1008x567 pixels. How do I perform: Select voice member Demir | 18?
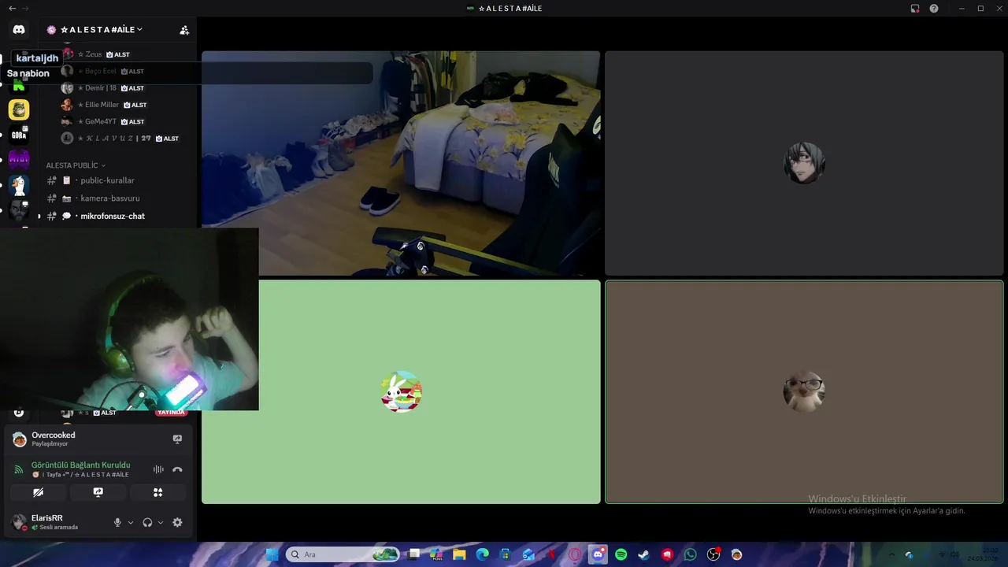pos(103,88)
